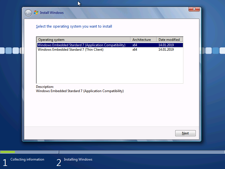
Task: Click the x64 cell of the Application Compatibility row
Action: point(135,45)
